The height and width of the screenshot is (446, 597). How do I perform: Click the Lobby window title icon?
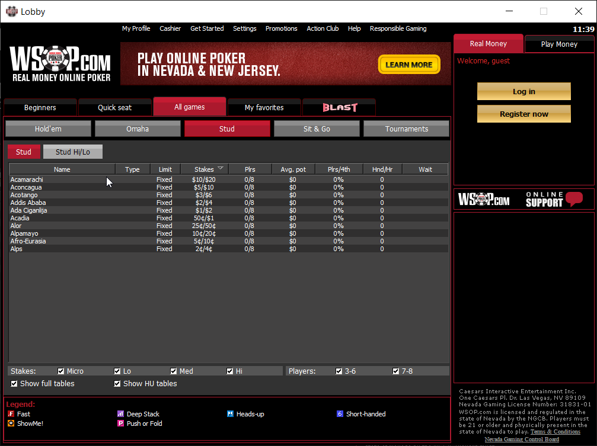(12, 11)
